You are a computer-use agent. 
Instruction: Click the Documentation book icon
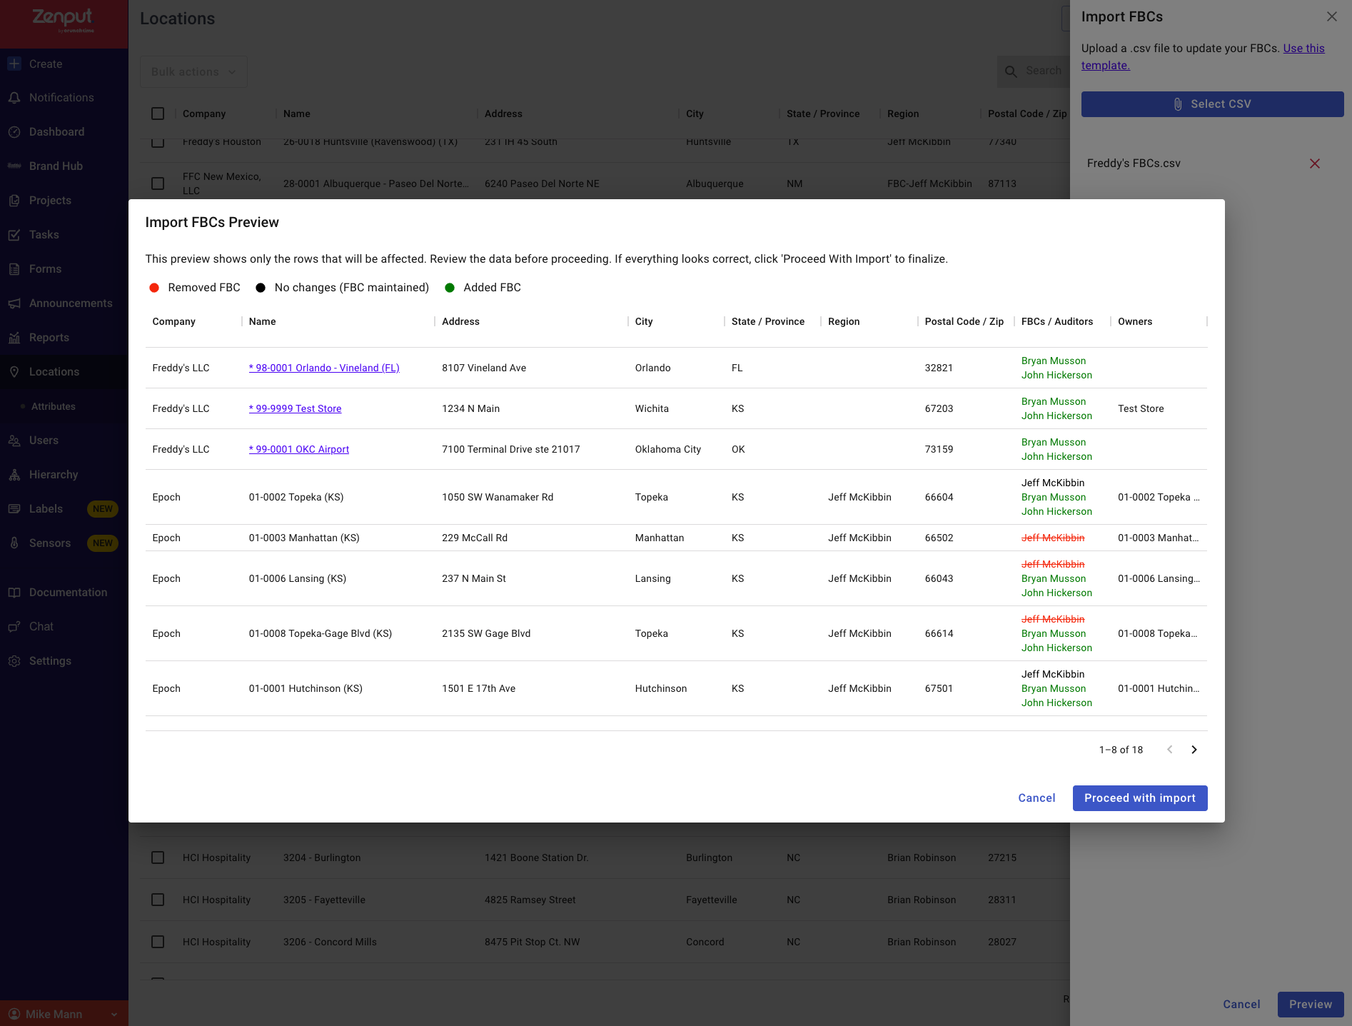[x=14, y=593]
